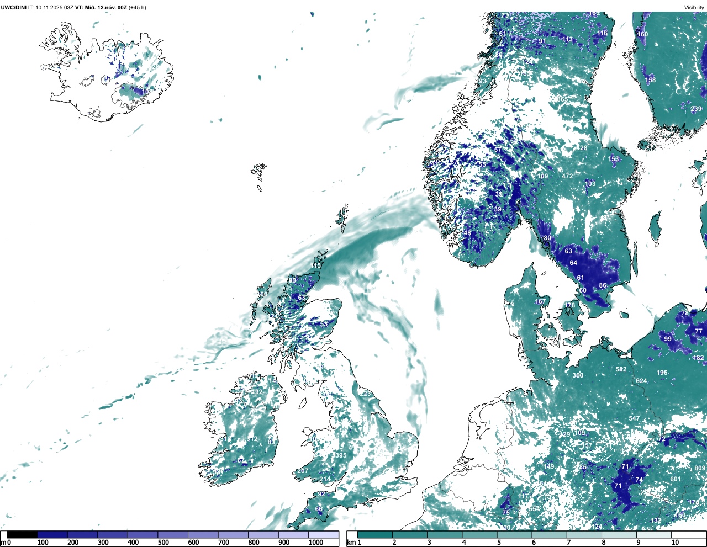
Task: Click the map value '239' in Finland
Action: 696,109
